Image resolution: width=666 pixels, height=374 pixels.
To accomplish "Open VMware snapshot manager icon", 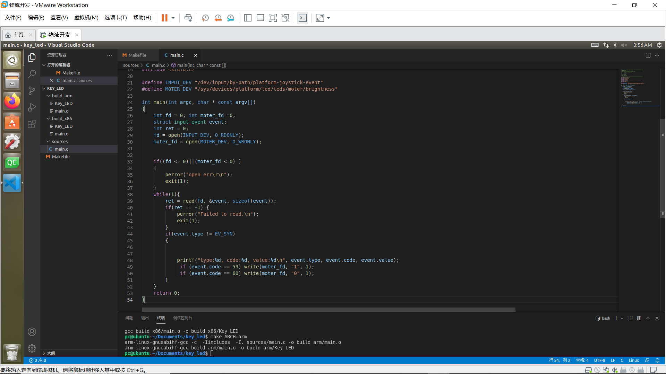I will [231, 18].
